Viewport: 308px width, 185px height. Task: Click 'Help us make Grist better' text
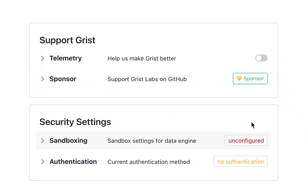point(142,59)
